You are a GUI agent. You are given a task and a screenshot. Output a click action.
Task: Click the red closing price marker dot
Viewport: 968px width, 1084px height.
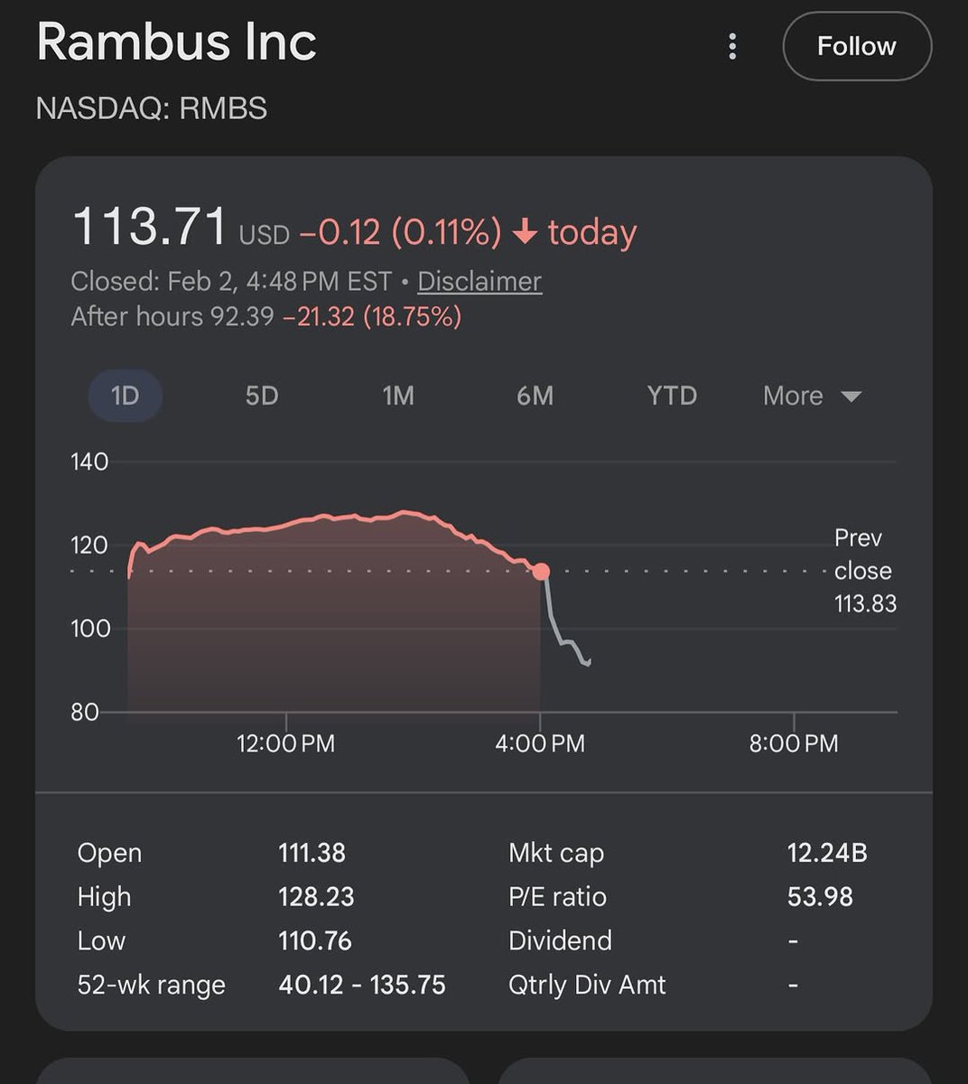(x=541, y=571)
